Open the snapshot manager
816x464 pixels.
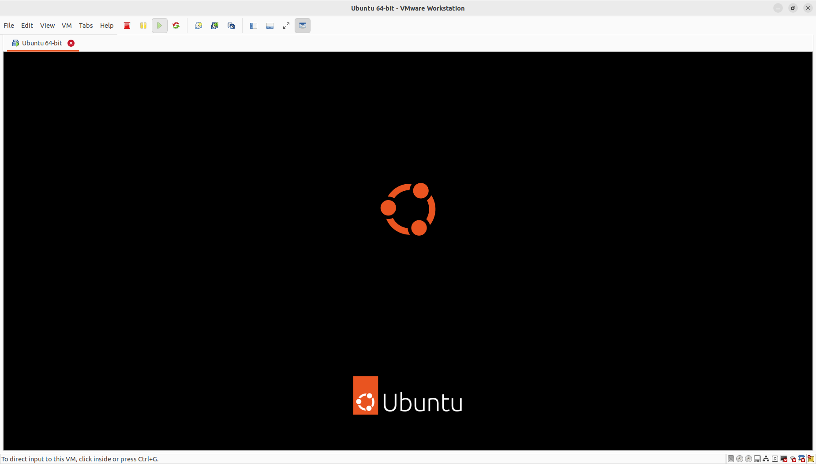[231, 26]
